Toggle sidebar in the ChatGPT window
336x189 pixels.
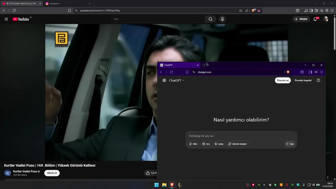(x=310, y=72)
